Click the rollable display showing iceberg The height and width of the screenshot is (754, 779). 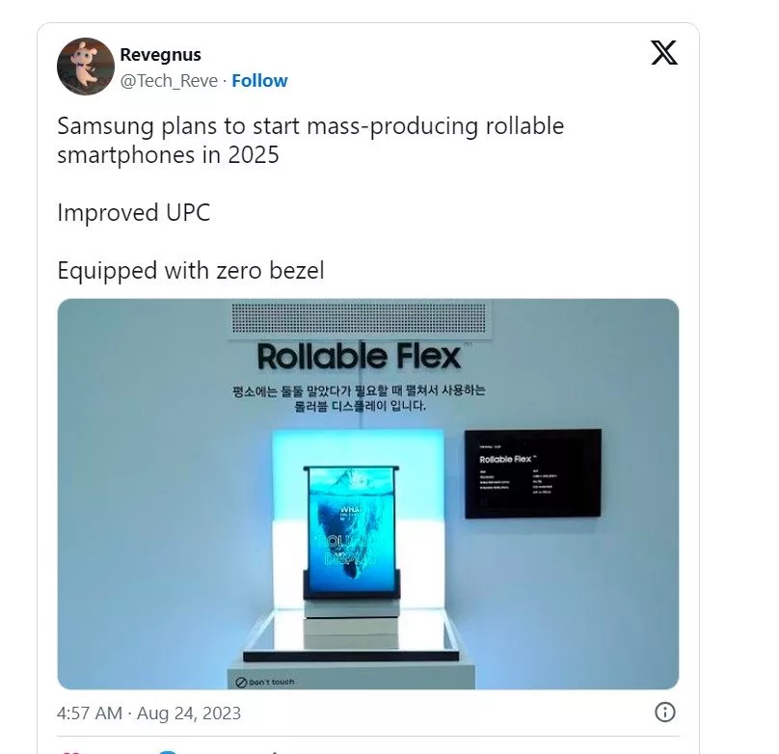pos(351,531)
